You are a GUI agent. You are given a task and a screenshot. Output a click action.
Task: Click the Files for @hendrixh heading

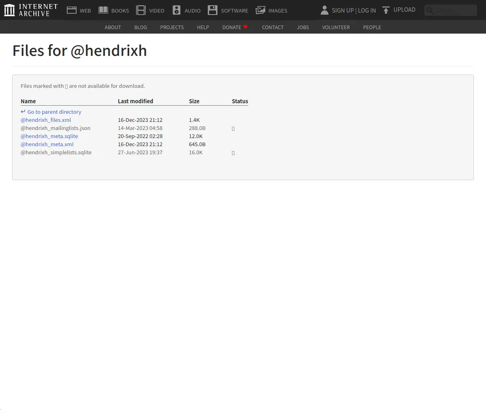(x=80, y=51)
